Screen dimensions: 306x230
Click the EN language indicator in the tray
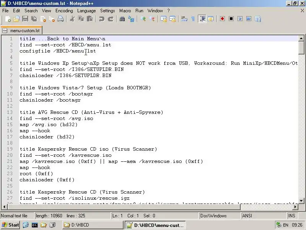click(285, 225)
